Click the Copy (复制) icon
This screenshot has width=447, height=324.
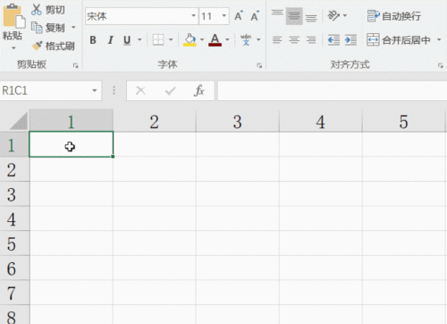point(37,28)
